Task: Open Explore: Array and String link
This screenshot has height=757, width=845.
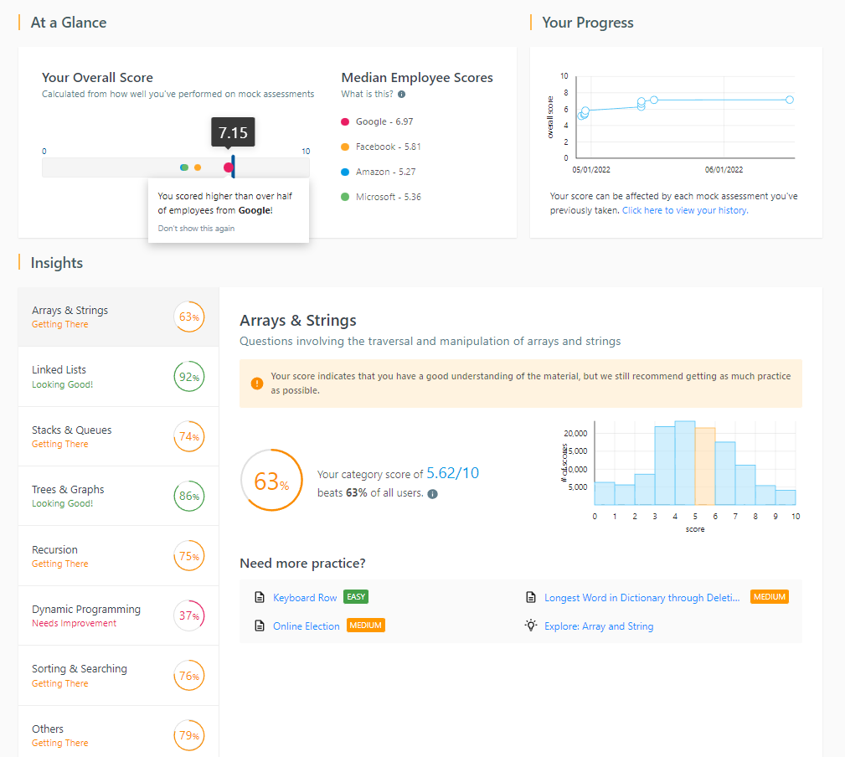Action: point(599,626)
